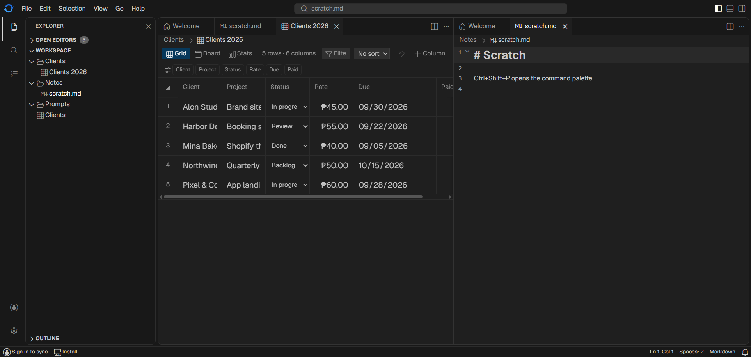The image size is (751, 357).
Task: Switch to Stats view
Action: pyautogui.click(x=240, y=54)
